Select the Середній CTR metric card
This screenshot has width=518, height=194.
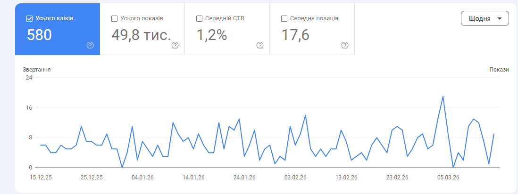pyautogui.click(x=227, y=29)
